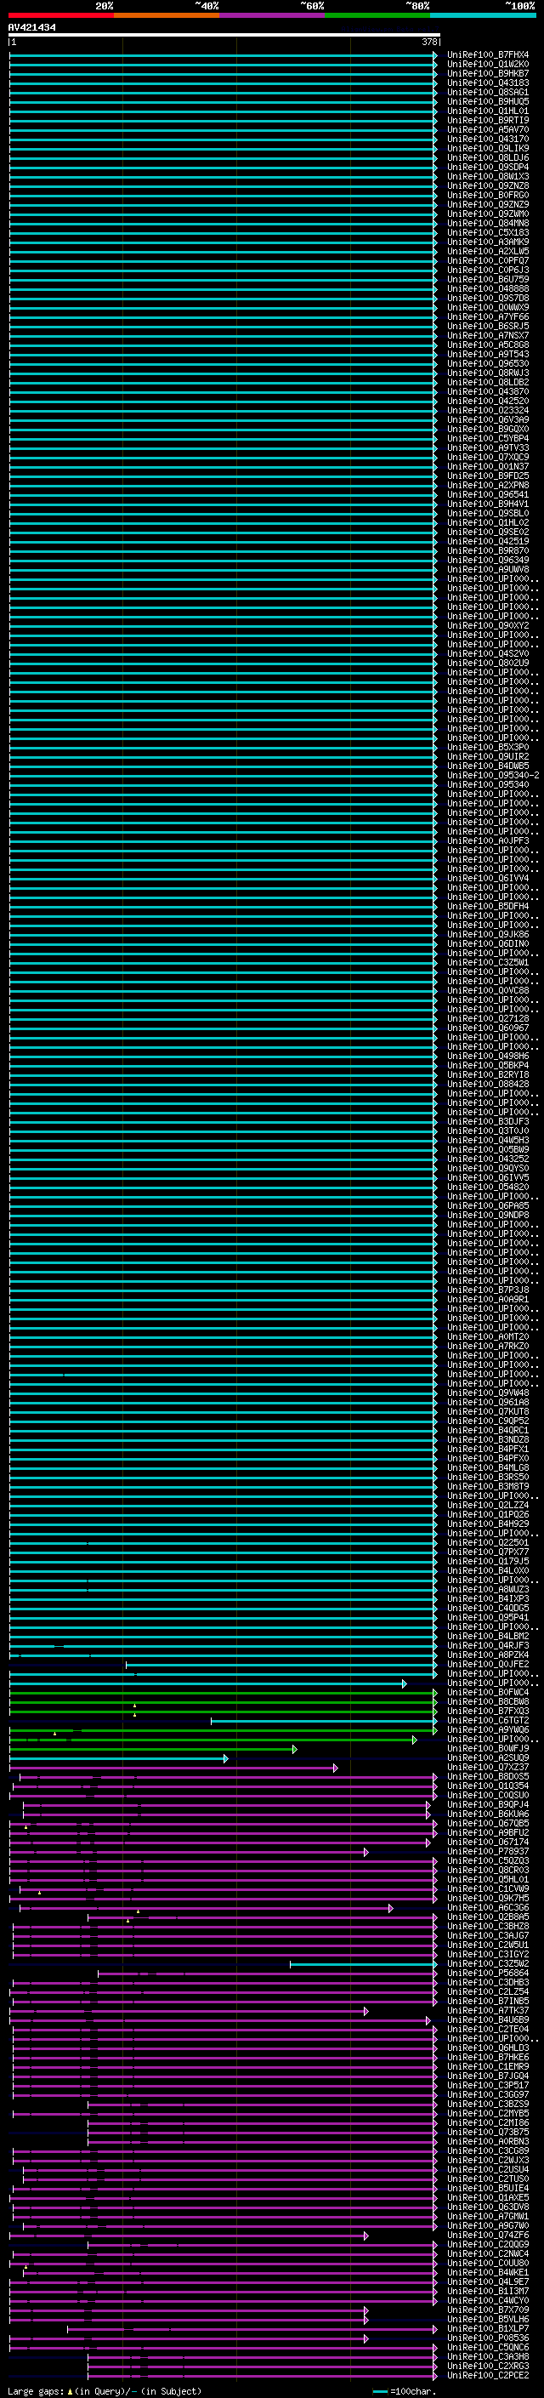Image resolution: width=544 pixels, height=2398 pixels.
Task: Click the yellow Large gaps legend triangle
Action: click(70, 2391)
